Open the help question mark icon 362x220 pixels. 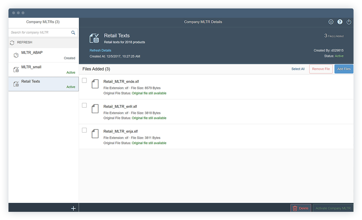[x=340, y=22]
